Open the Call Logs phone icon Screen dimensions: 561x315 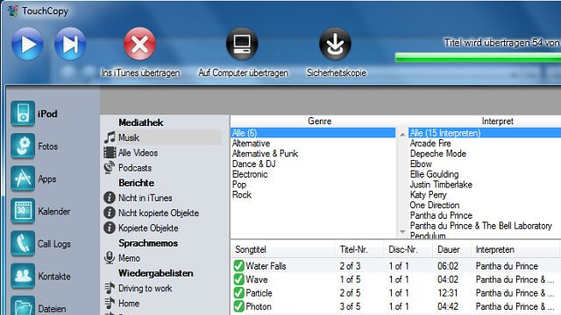[23, 243]
